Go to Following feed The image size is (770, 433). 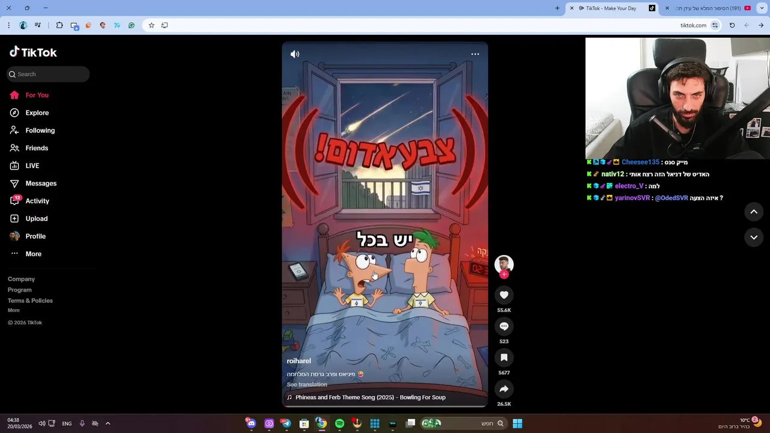tap(40, 131)
